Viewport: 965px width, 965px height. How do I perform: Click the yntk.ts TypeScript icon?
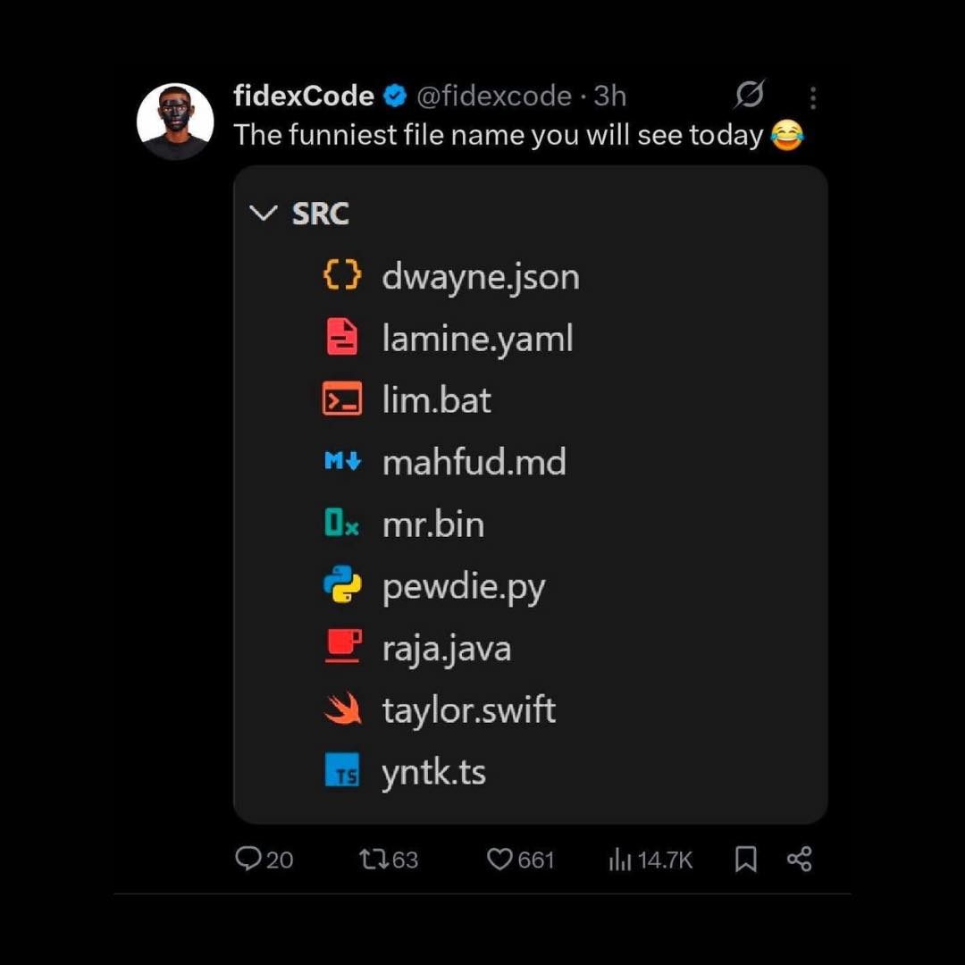341,772
